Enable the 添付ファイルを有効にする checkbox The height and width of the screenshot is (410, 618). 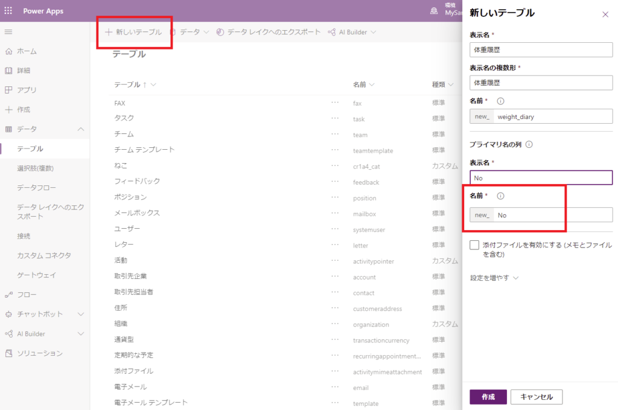(x=474, y=245)
